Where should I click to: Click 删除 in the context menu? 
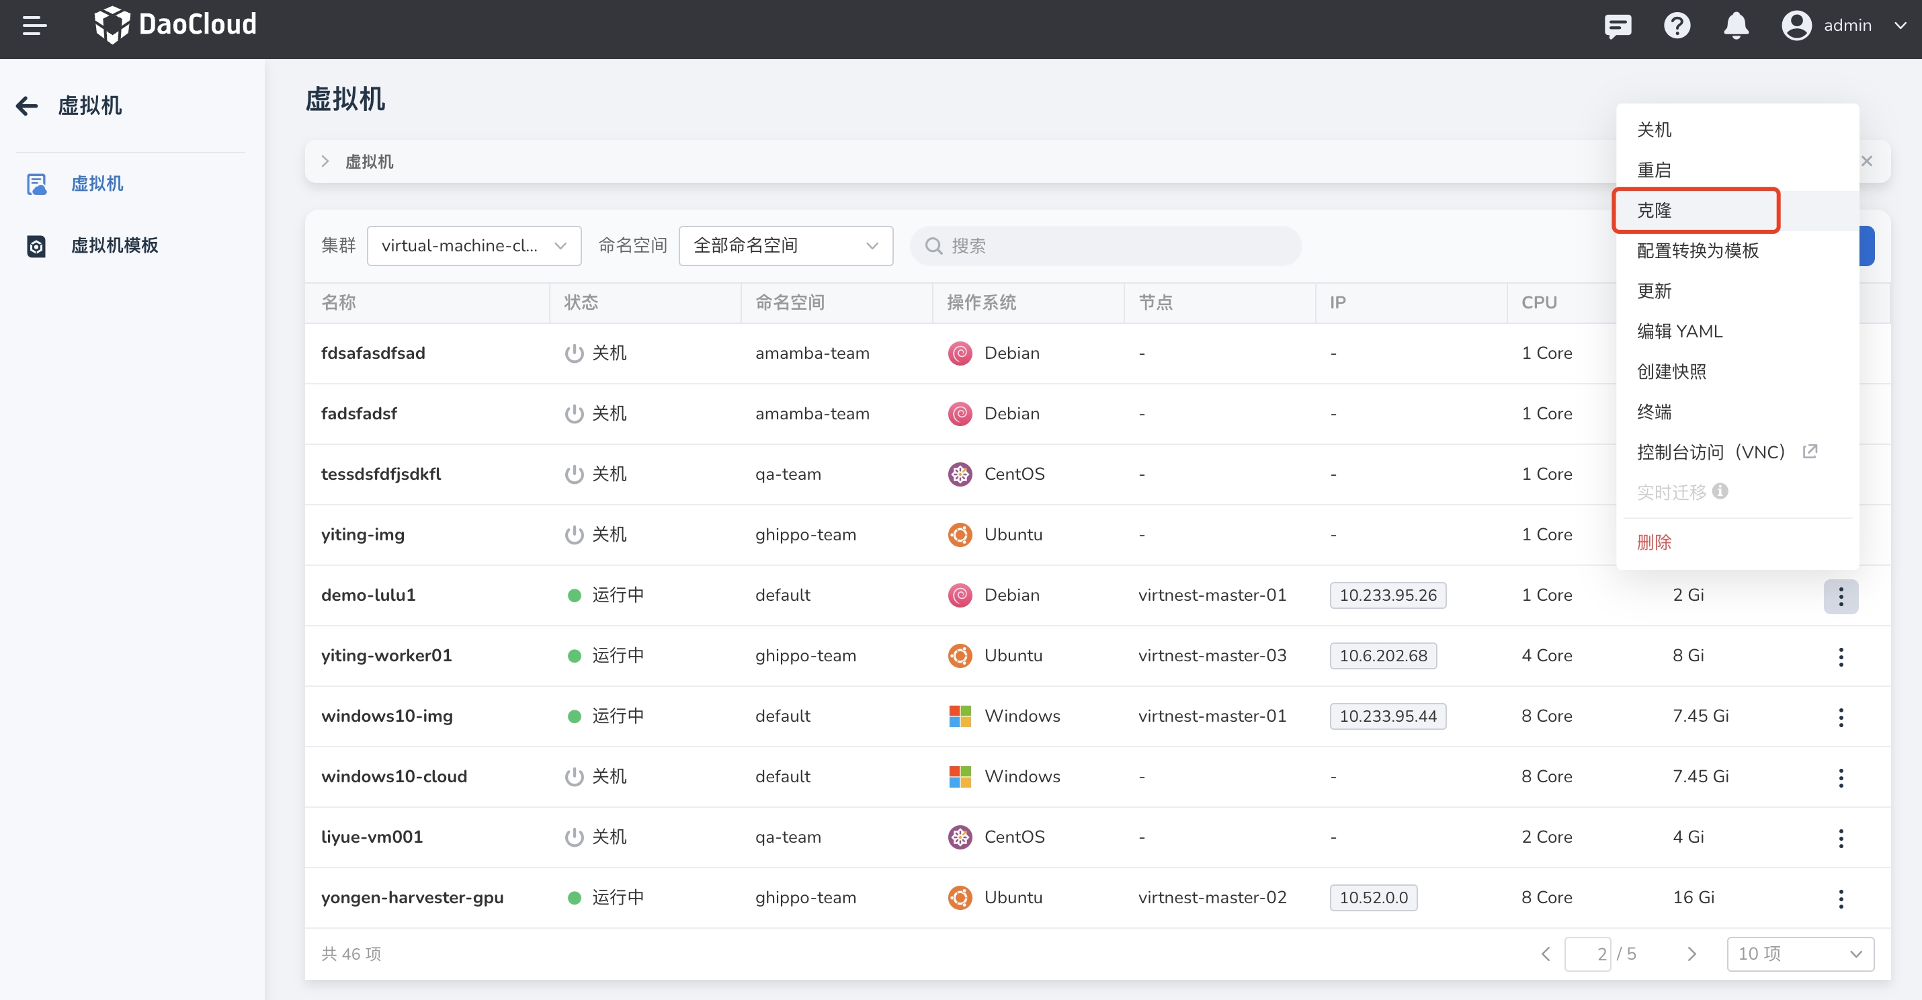(1654, 542)
